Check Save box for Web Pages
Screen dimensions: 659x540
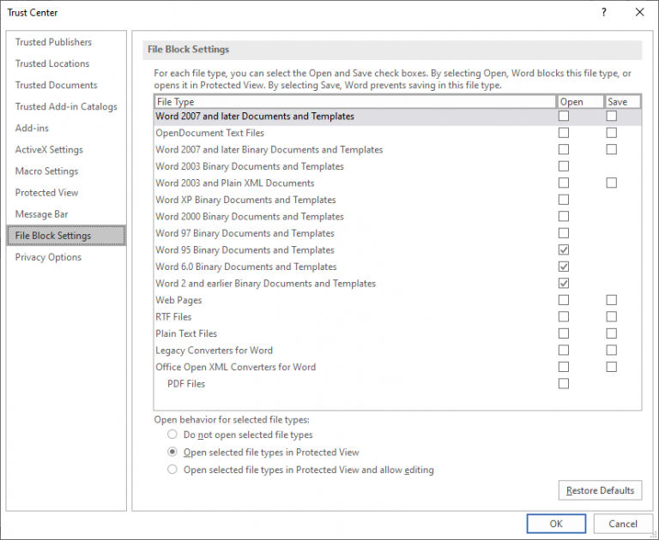click(x=612, y=300)
